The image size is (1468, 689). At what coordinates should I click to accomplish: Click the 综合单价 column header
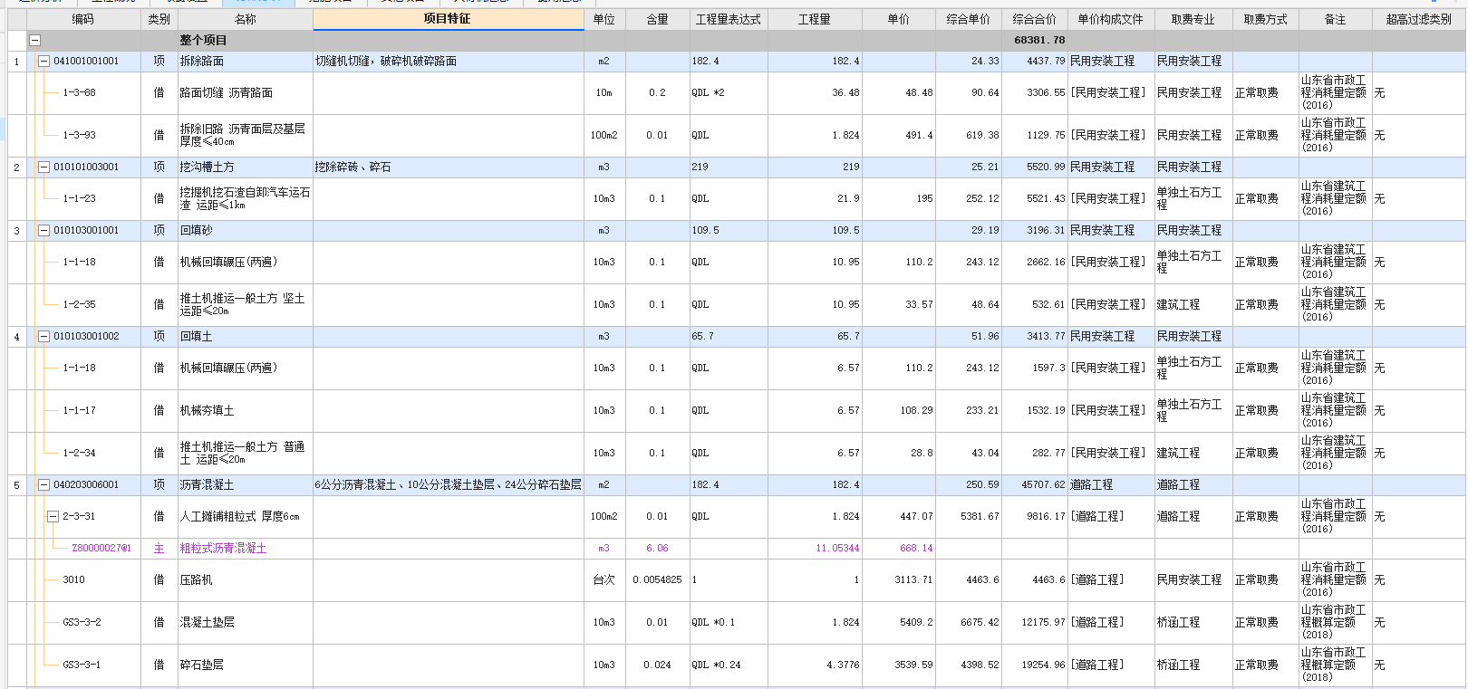(969, 19)
